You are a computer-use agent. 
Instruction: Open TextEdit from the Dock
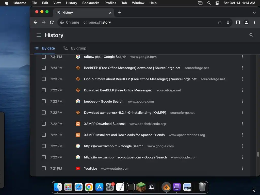coord(120,187)
